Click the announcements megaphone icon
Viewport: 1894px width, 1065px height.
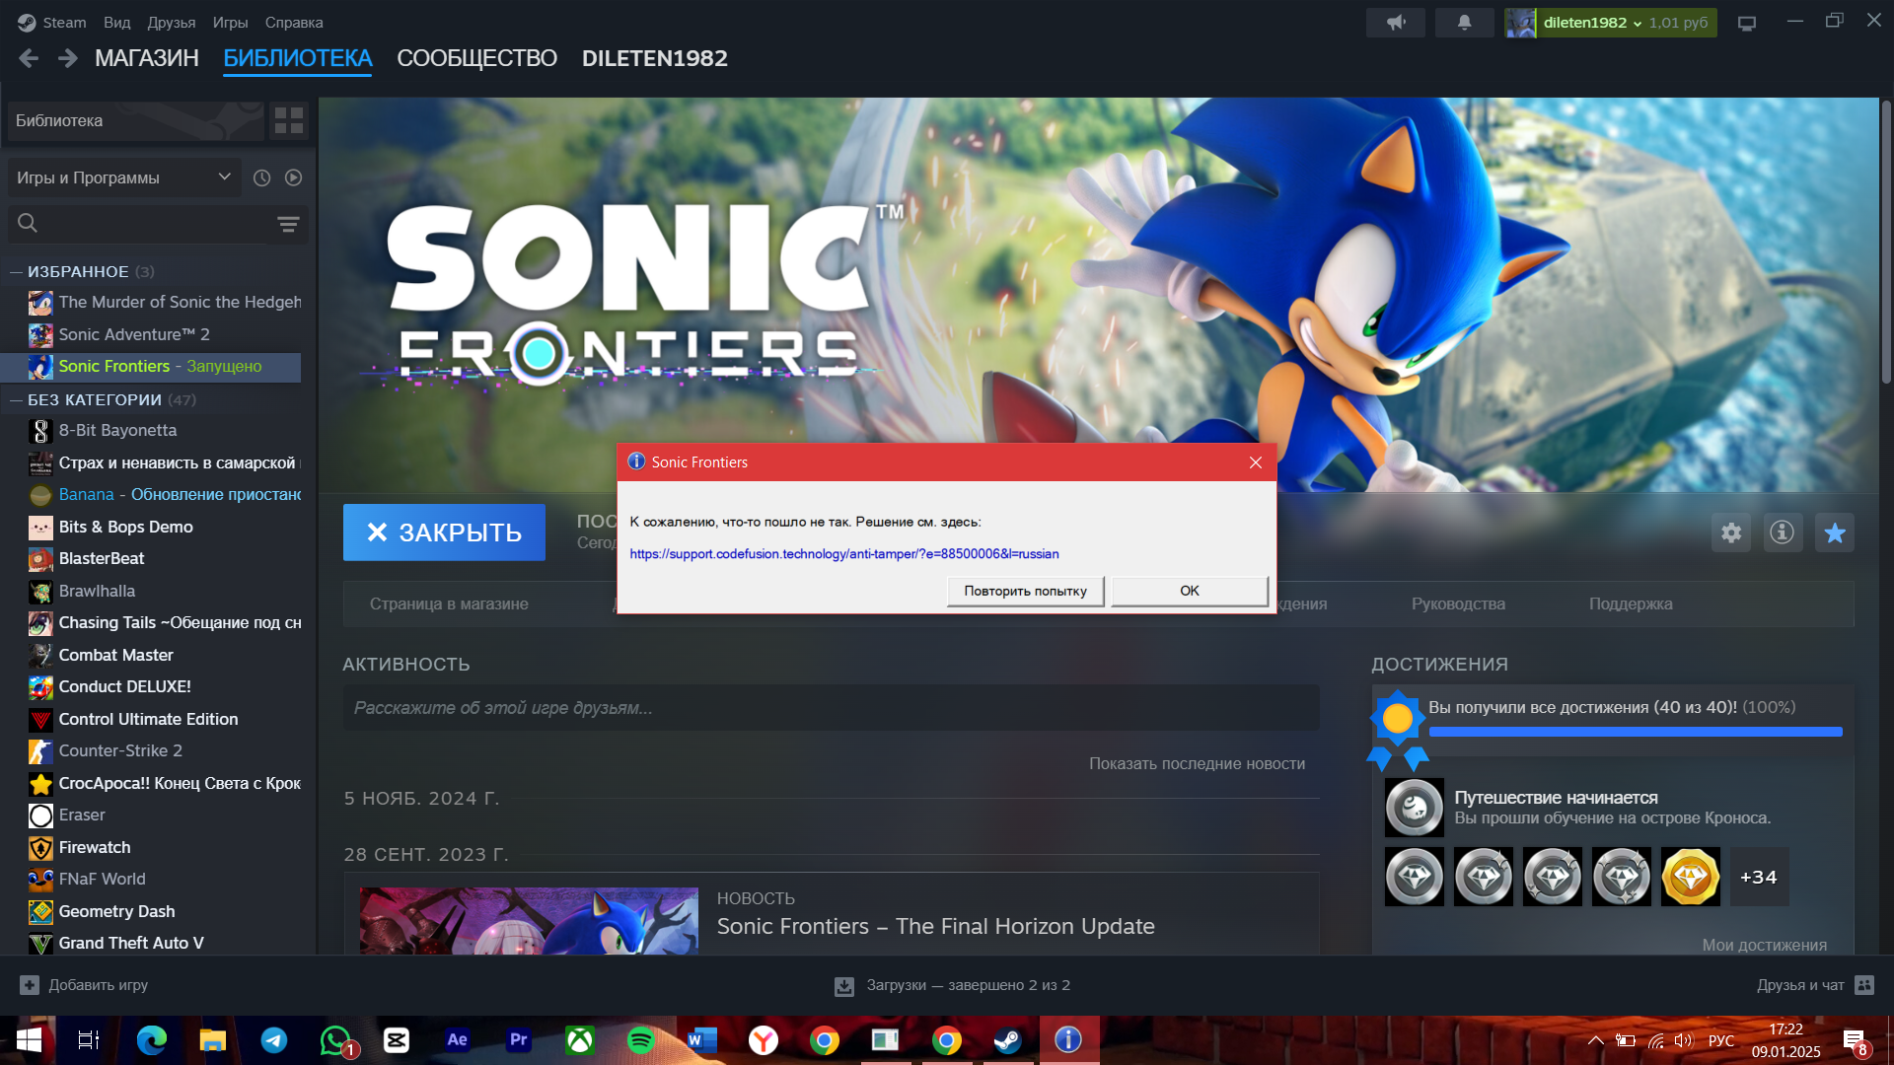tap(1395, 23)
